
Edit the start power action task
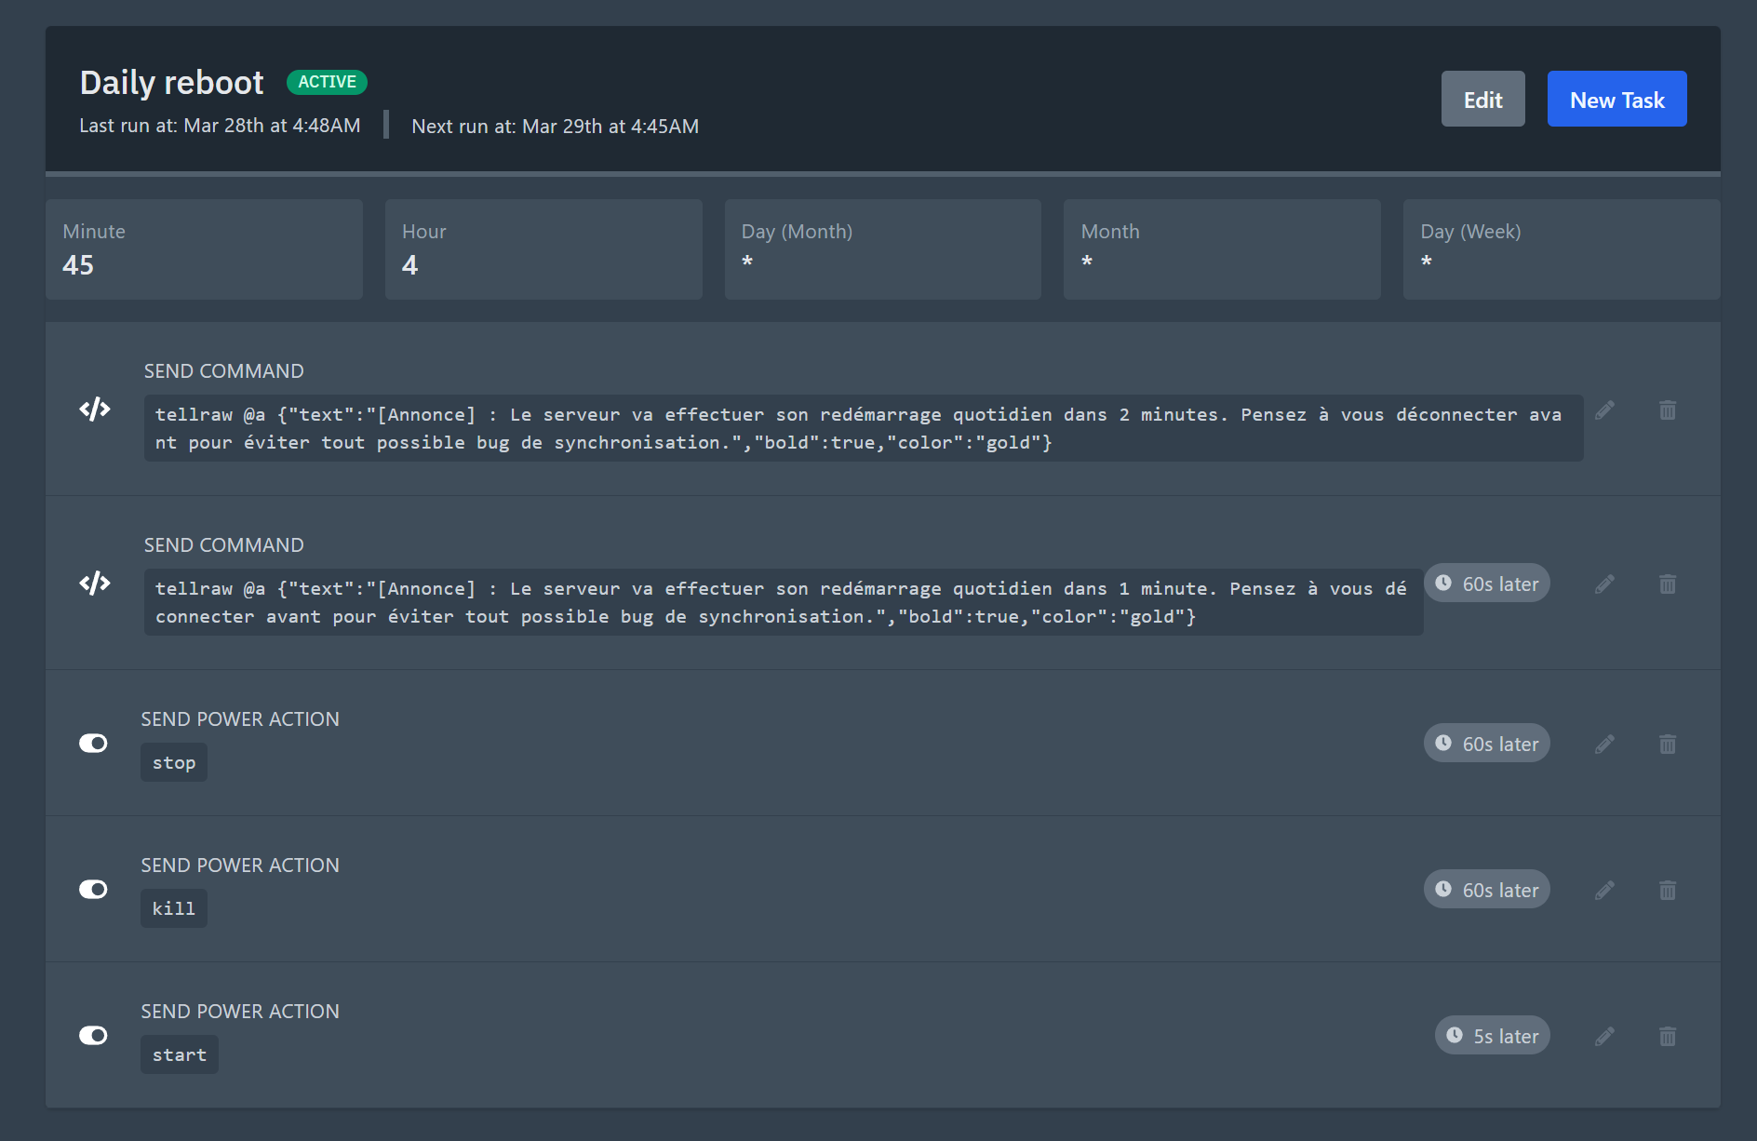pos(1604,1036)
